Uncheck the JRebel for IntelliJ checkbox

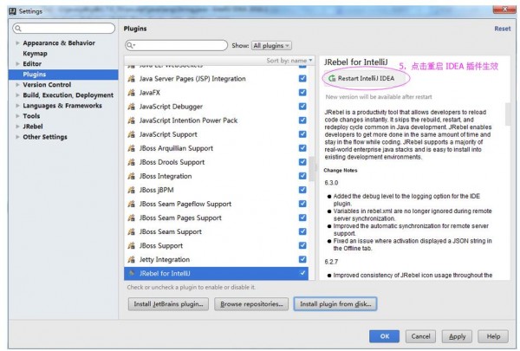click(302, 273)
